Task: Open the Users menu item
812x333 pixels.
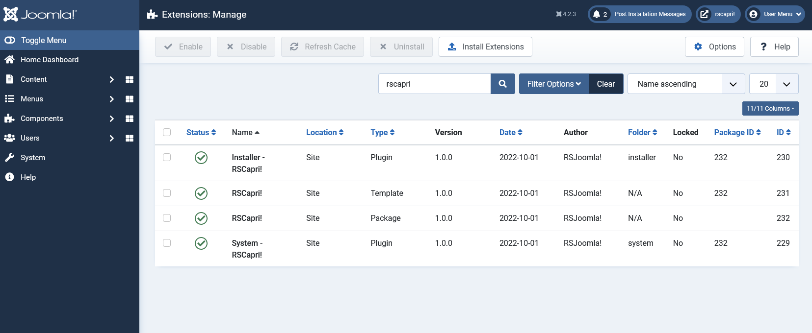Action: tap(30, 138)
